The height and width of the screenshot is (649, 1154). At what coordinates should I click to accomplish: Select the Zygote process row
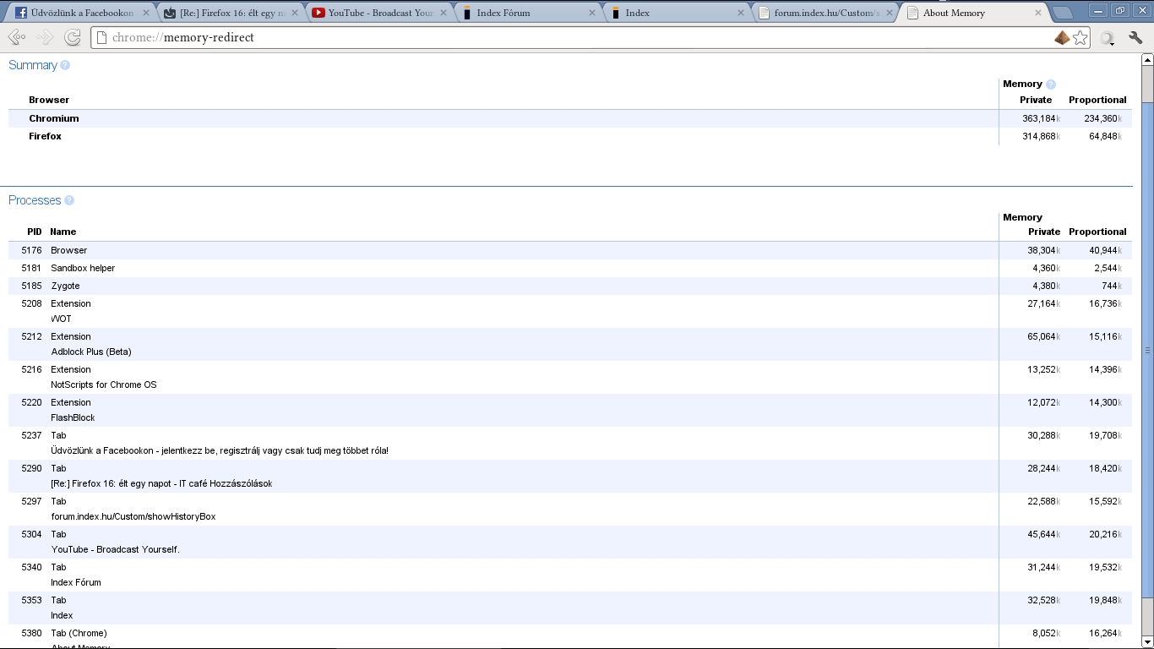point(570,286)
